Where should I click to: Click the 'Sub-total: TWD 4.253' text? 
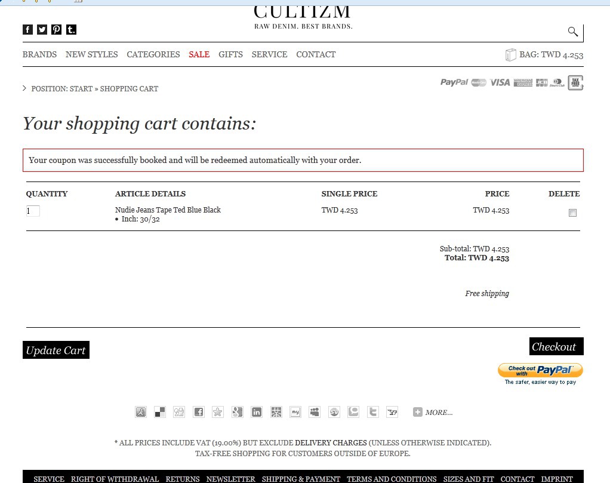475,249
